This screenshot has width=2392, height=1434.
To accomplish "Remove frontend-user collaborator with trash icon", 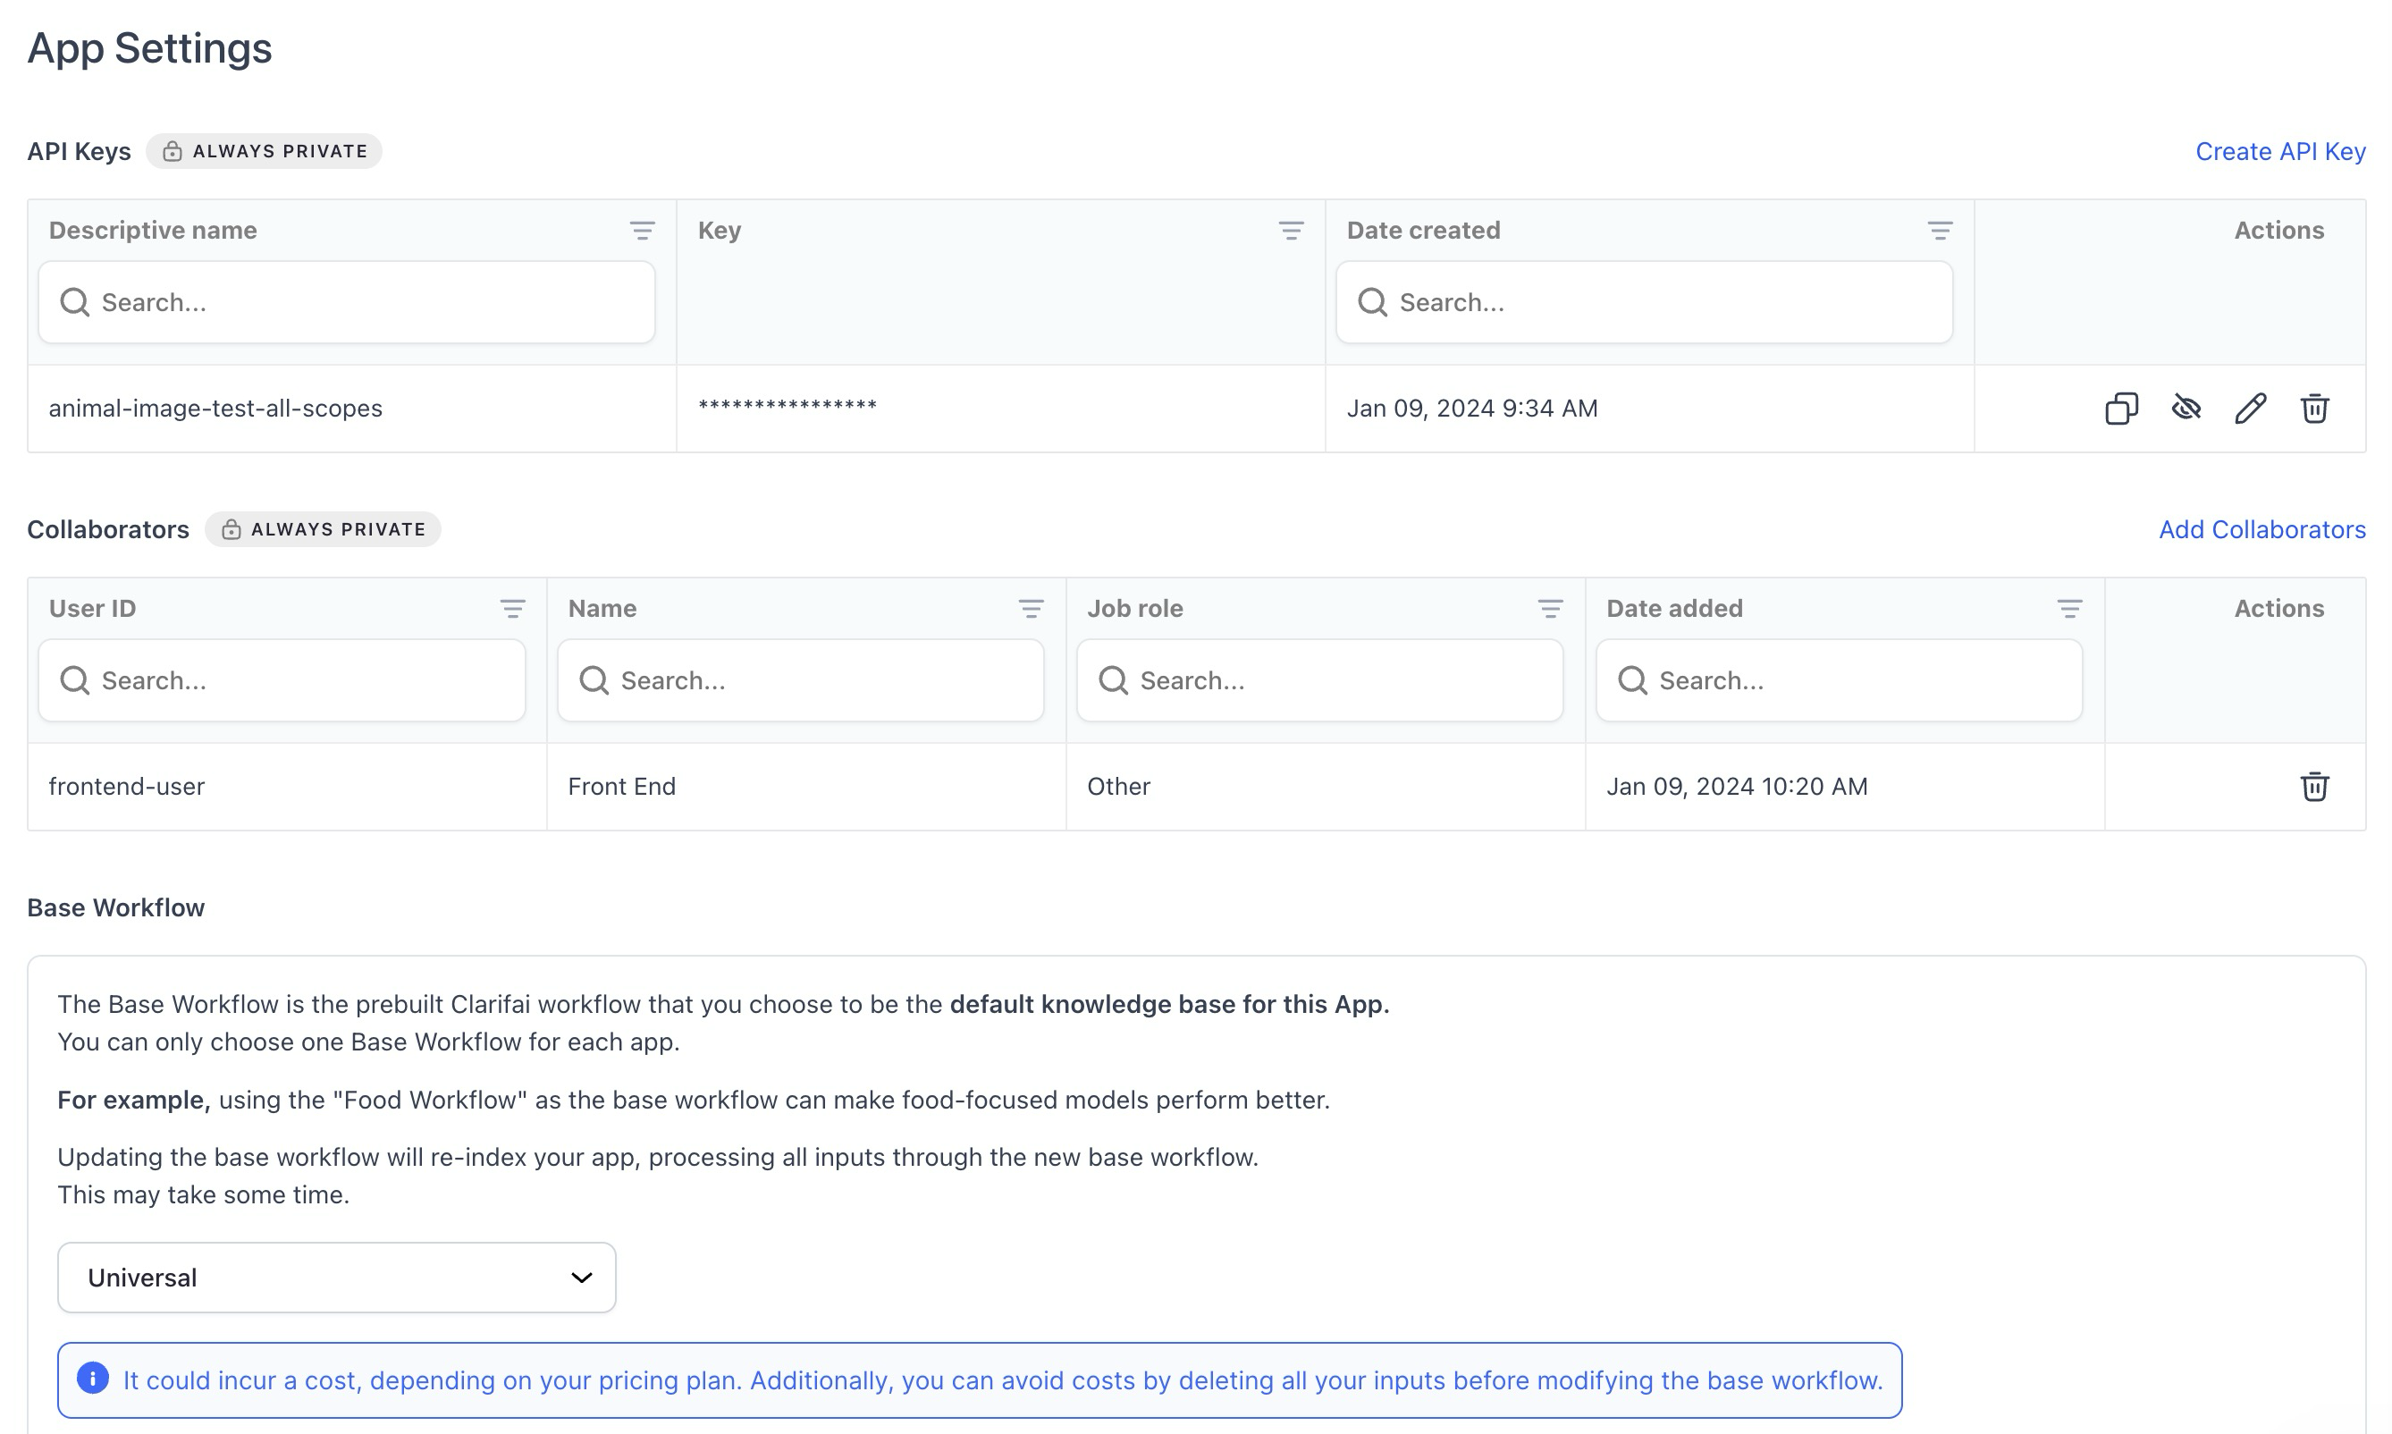I will click(2313, 786).
